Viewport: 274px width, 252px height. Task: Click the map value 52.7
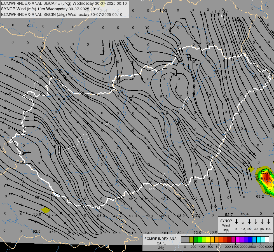pyautogui.click(x=229, y=214)
